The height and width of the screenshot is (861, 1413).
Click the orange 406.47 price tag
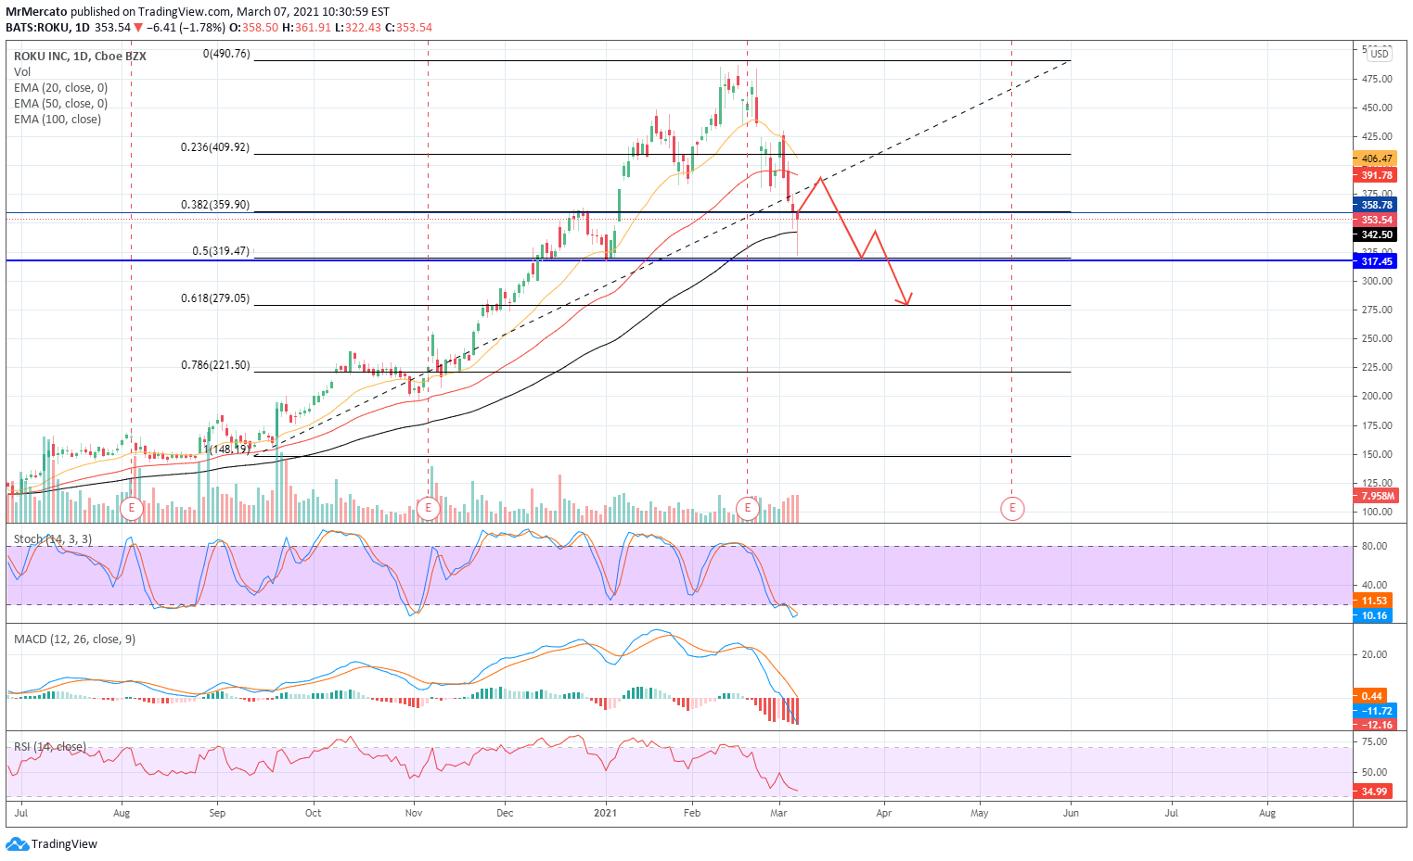[x=1375, y=159]
